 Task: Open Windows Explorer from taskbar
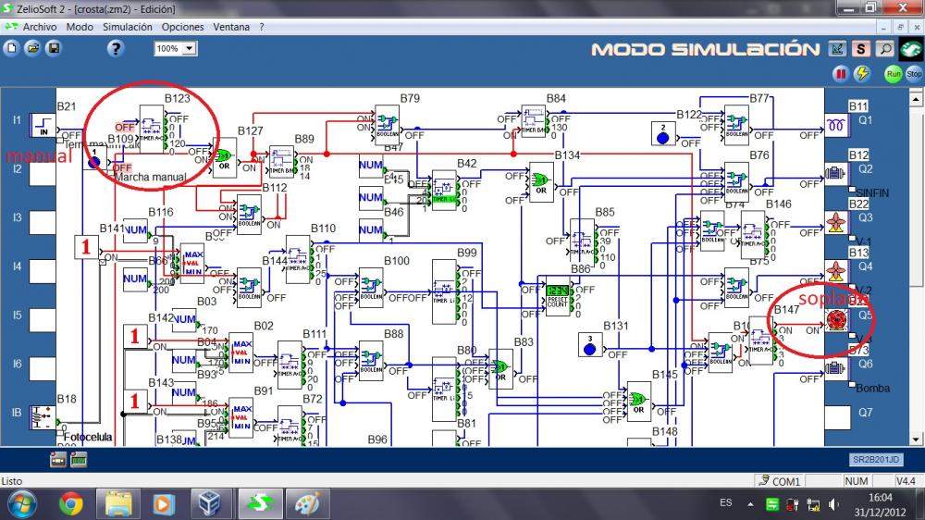click(x=118, y=504)
